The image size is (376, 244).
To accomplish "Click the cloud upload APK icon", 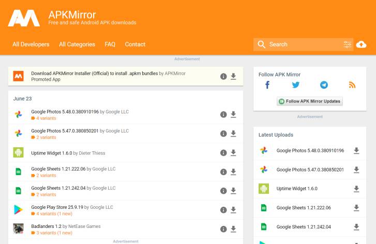I will point(361,45).
